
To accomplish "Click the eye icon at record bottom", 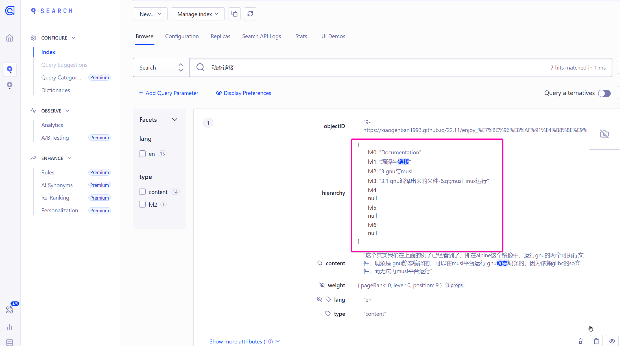I will coord(612,341).
